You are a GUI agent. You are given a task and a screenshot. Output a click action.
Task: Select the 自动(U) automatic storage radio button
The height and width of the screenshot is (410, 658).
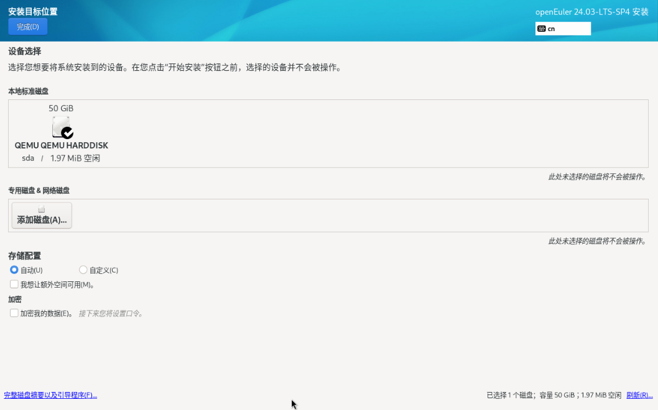point(14,270)
